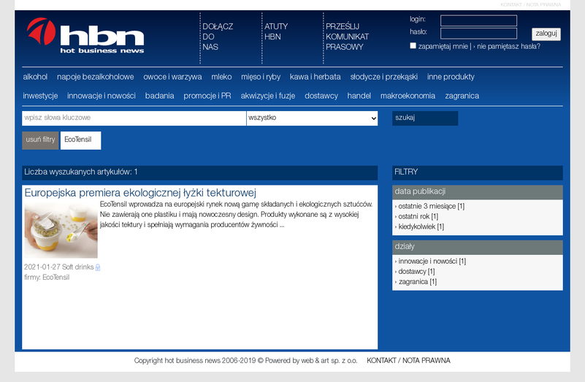Click the firmy EcoTensil company link
Viewport: 585px width, 382px height.
[x=56, y=278]
